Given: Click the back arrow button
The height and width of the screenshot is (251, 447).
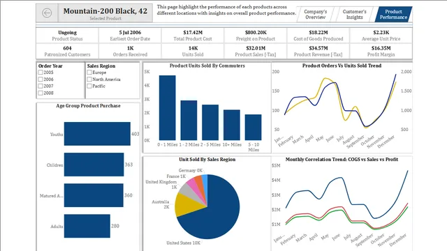Looking at the screenshot, I should 47,13.
